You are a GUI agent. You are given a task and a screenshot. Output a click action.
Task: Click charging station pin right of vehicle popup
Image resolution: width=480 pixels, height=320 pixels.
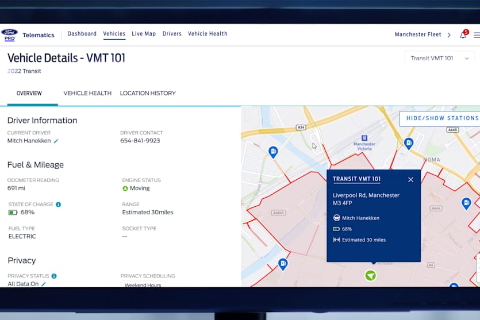click(x=466, y=203)
